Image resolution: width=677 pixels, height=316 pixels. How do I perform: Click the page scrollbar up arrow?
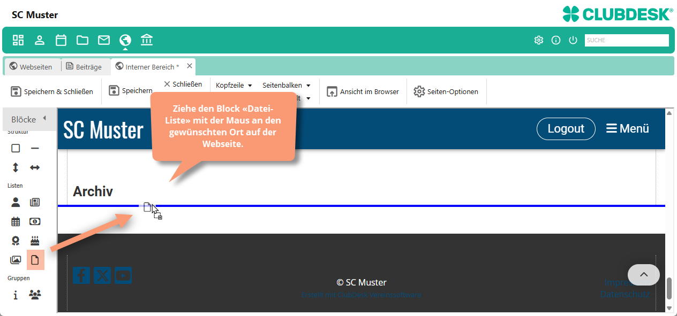coord(669,113)
